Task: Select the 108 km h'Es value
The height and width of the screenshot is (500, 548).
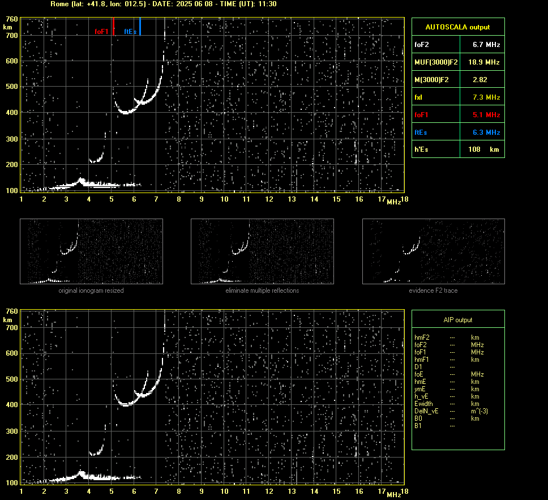Action: (483, 149)
